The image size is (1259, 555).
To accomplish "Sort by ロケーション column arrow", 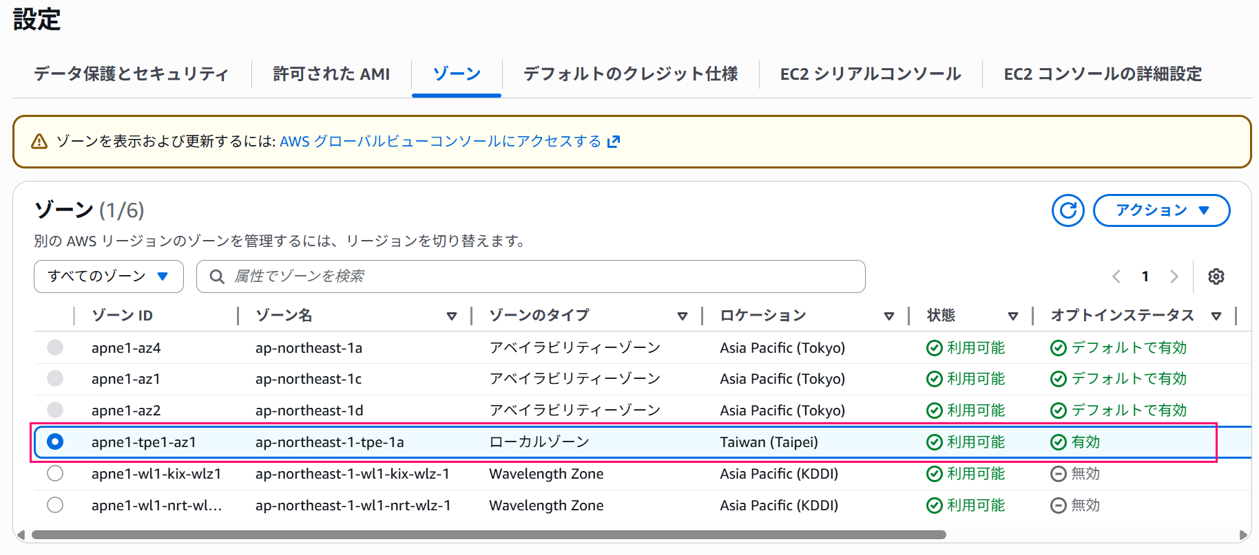I will coord(889,316).
